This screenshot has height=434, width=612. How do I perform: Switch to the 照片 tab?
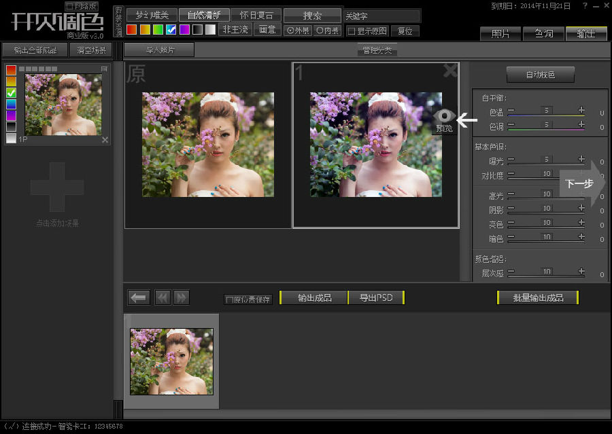[x=500, y=33]
